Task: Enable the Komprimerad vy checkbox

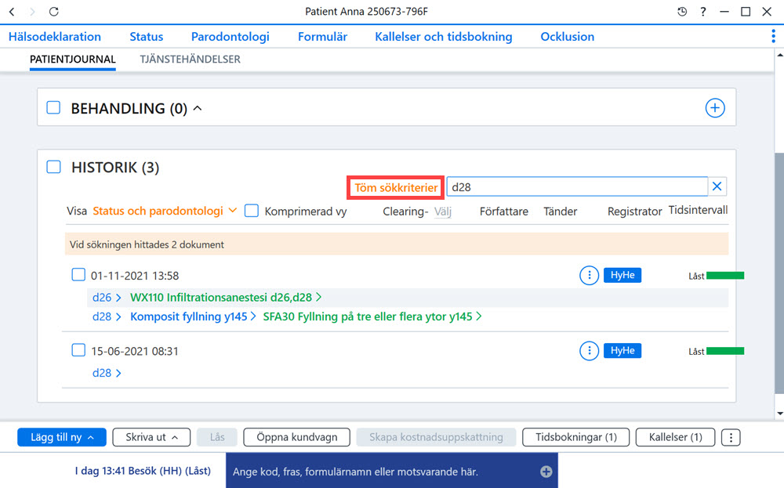Action: [252, 211]
